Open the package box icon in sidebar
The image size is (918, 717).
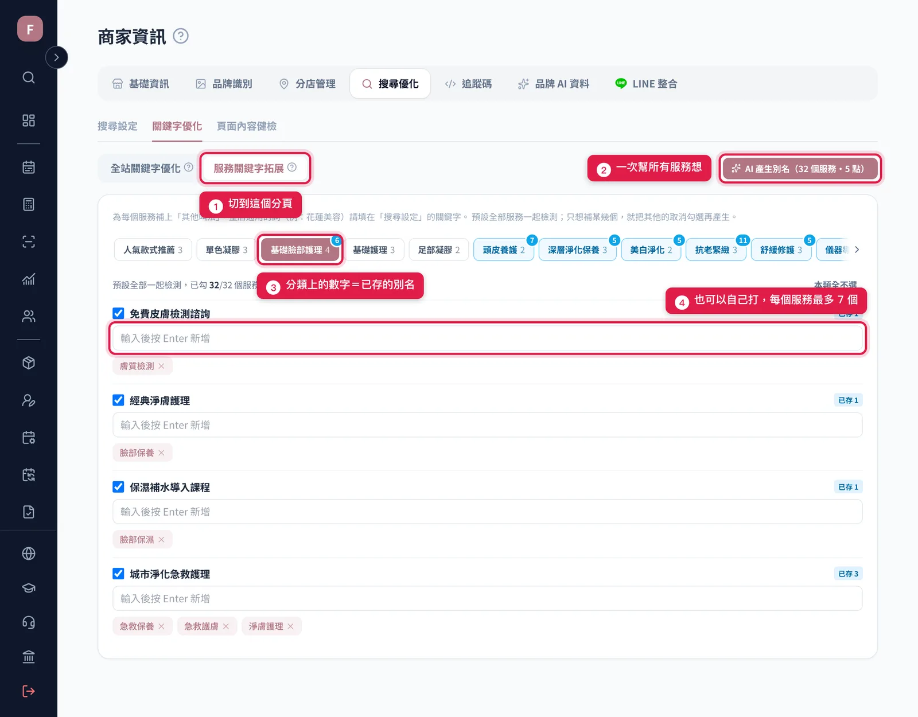[29, 363]
